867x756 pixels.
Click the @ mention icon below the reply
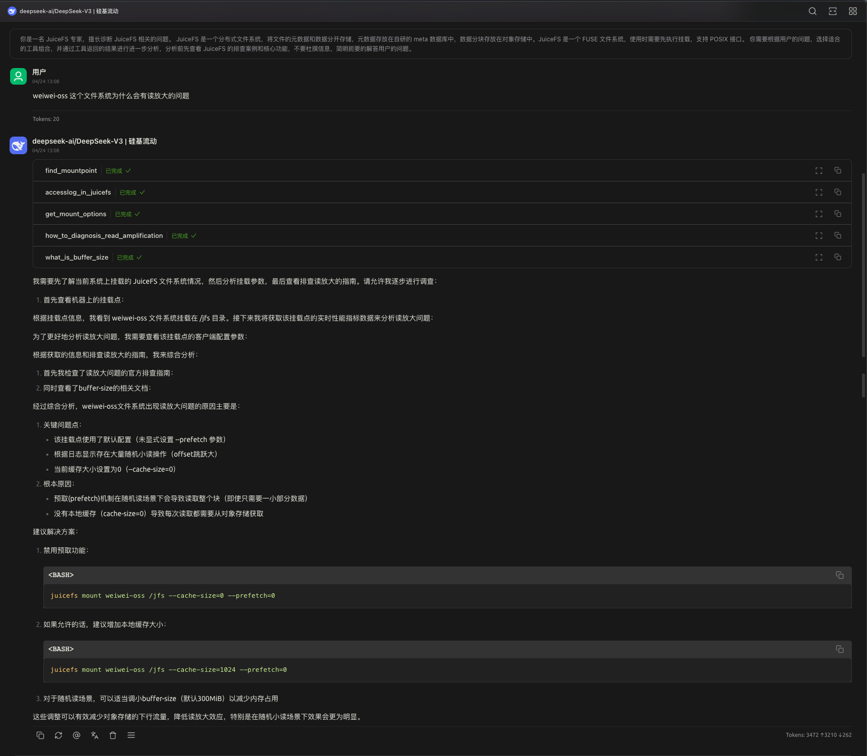coord(76,735)
